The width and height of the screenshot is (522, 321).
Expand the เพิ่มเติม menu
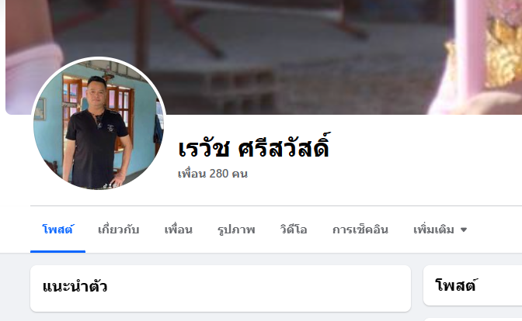coord(440,230)
